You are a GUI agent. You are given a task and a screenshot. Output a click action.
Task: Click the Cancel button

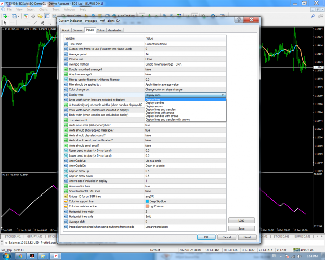point(227,237)
